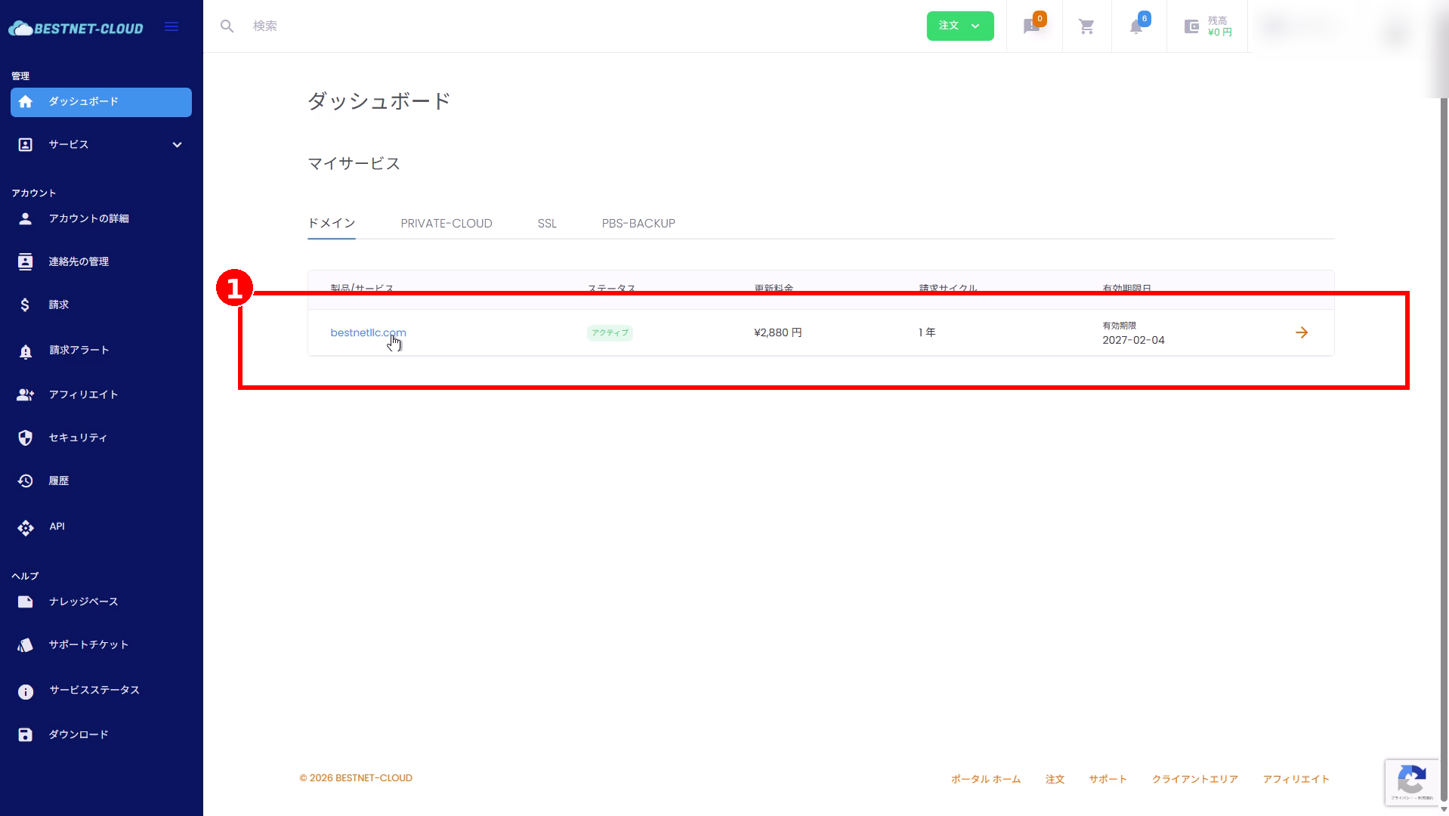
Task: Open Security from the shield icon
Action: [26, 438]
